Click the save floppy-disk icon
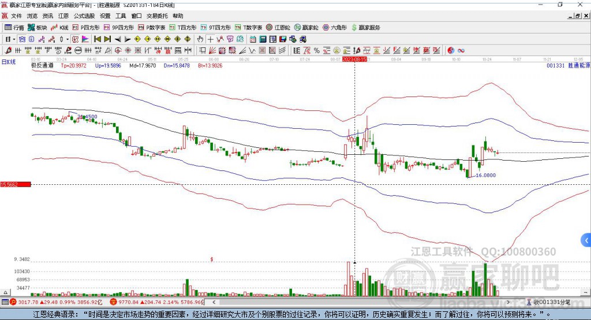Viewport: 591px width, 320px height. point(283,39)
